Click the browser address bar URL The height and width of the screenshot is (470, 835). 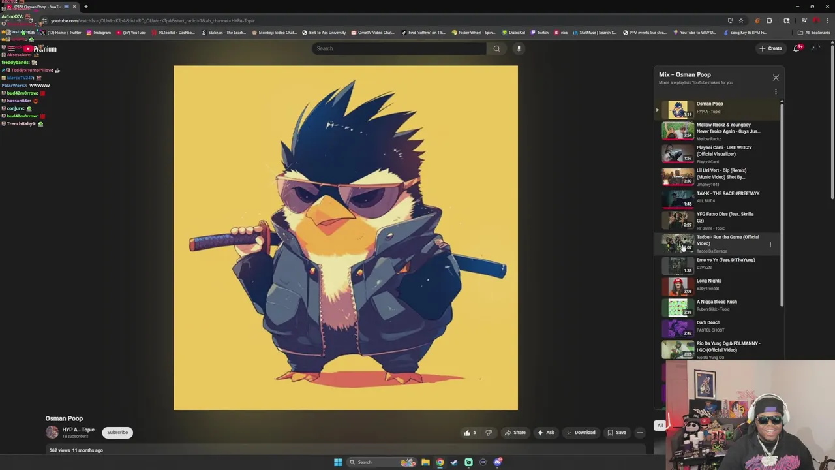click(153, 20)
